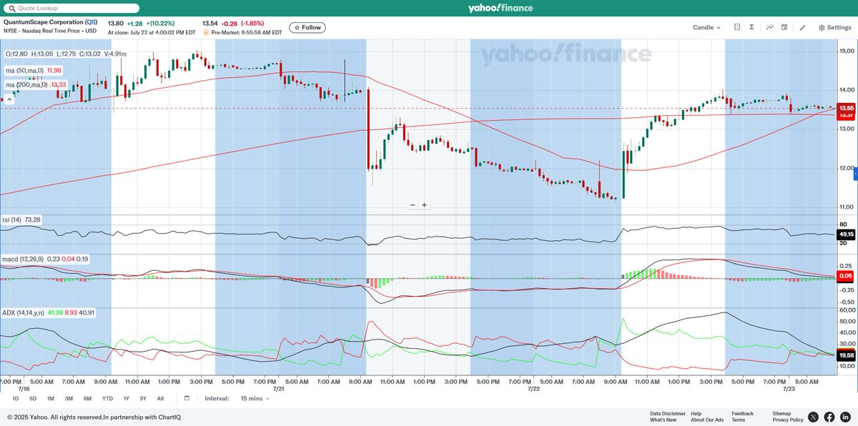Click the Settings gear icon
The height and width of the screenshot is (426, 858).
(822, 28)
